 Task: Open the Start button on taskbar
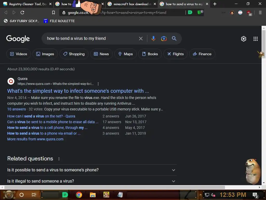click(x=9, y=195)
